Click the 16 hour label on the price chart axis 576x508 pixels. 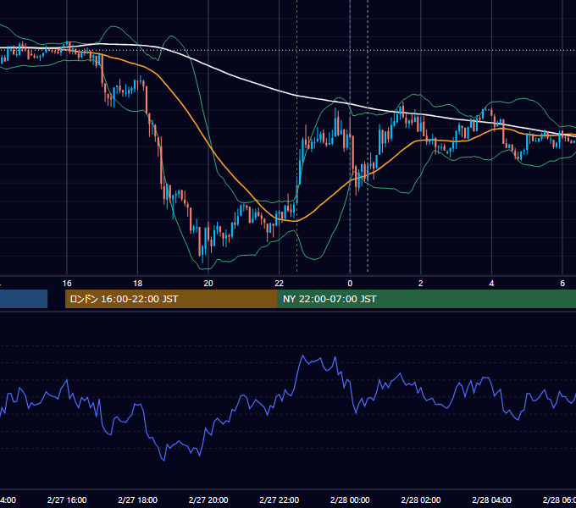(x=67, y=284)
